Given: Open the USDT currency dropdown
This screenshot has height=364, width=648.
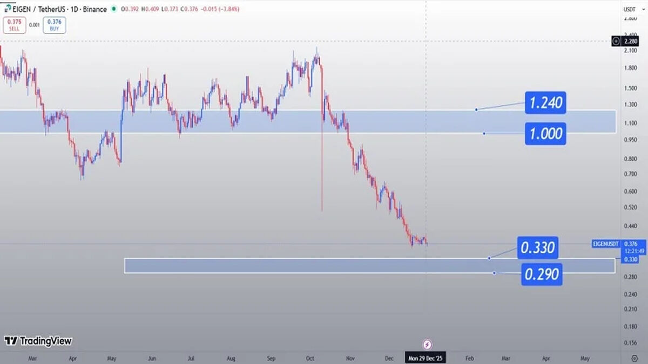Looking at the screenshot, I should (x=629, y=9).
